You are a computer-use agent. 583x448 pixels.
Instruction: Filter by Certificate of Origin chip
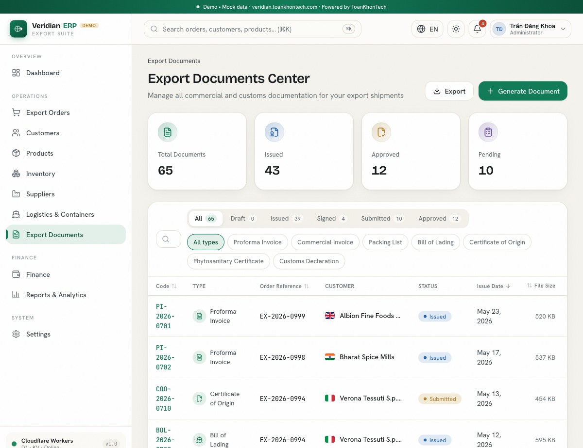[497, 242]
